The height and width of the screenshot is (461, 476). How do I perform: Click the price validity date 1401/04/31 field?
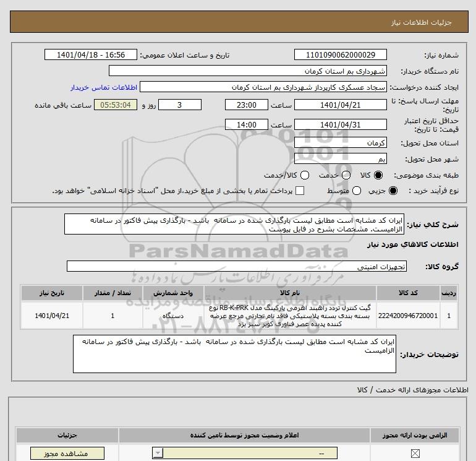[340, 124]
